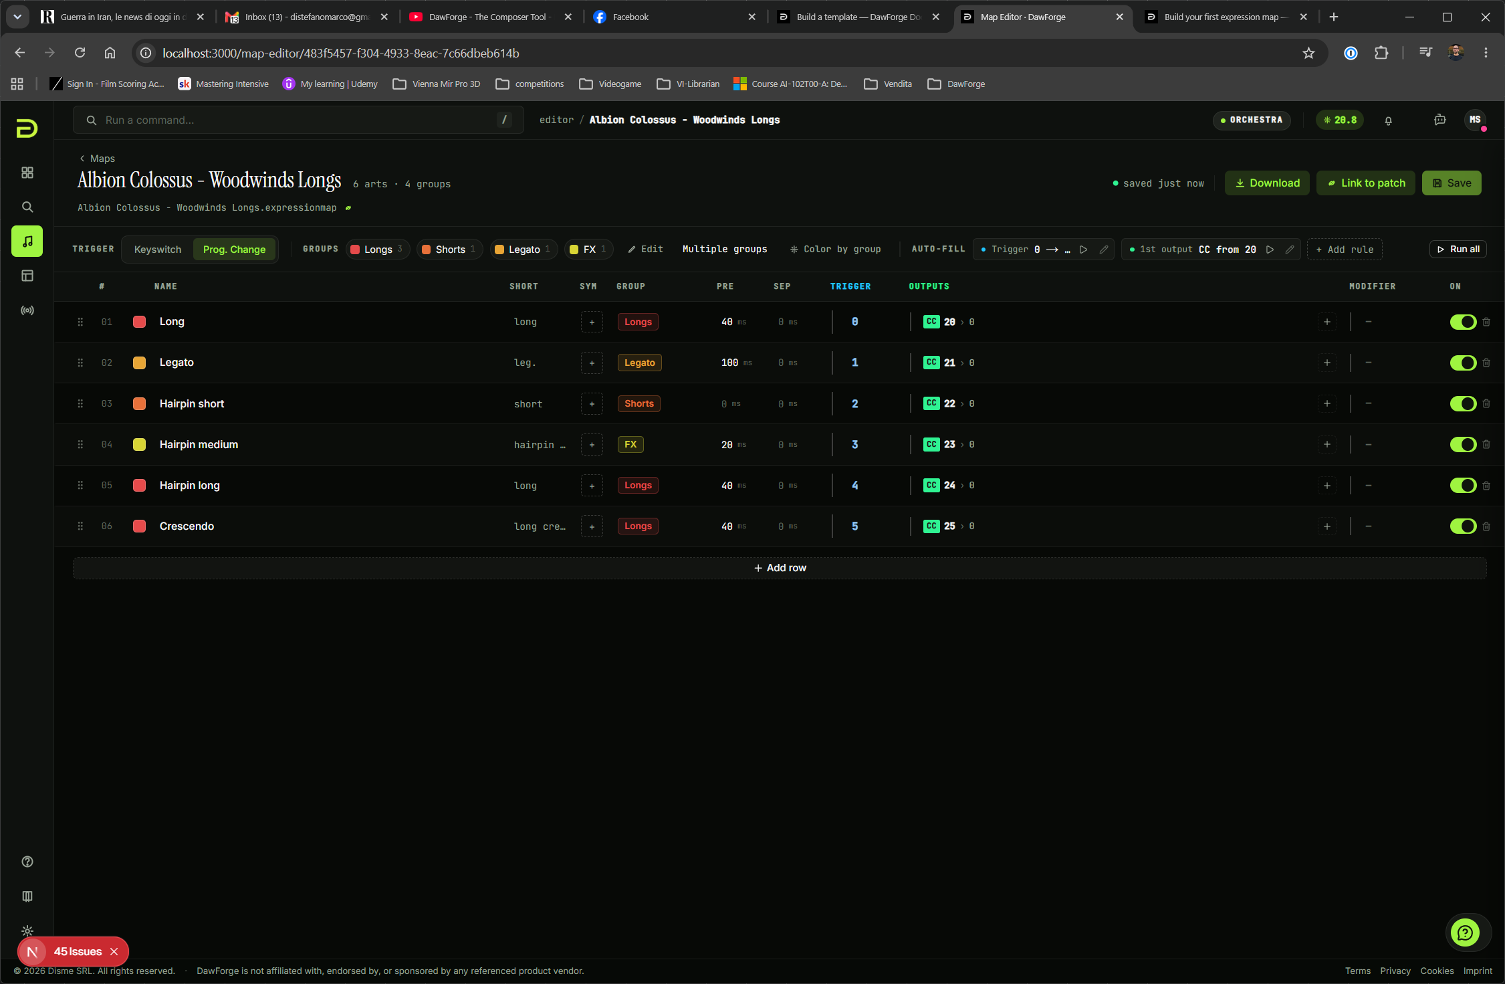
Task: Select the Keyswitch trigger tab
Action: pyautogui.click(x=158, y=250)
